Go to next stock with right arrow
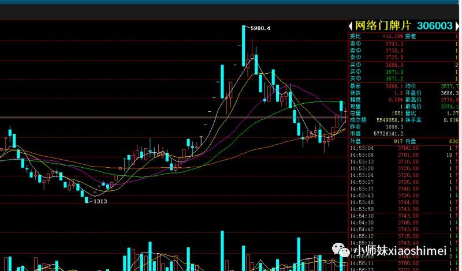The width and height of the screenshot is (462, 271). coord(457,26)
